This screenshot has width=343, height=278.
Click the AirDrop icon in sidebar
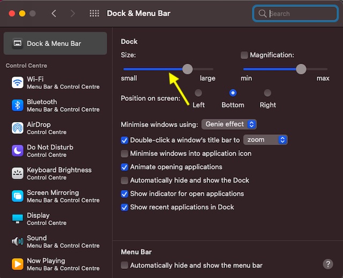18,128
